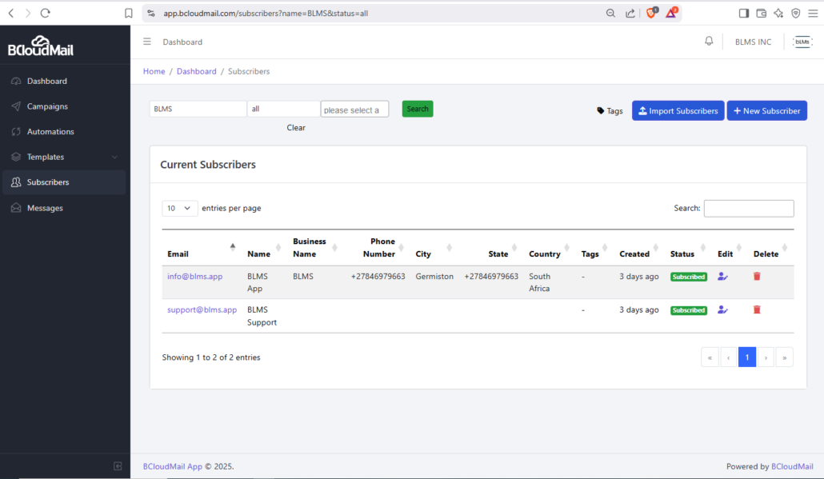The height and width of the screenshot is (479, 824).
Task: Open the Brave Wallet icon
Action: pos(761,13)
